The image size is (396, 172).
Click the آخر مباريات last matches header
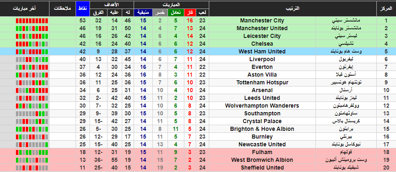(25, 9)
